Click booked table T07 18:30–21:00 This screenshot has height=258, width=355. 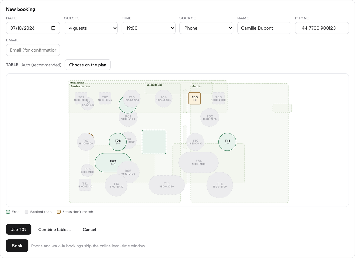[86, 142]
